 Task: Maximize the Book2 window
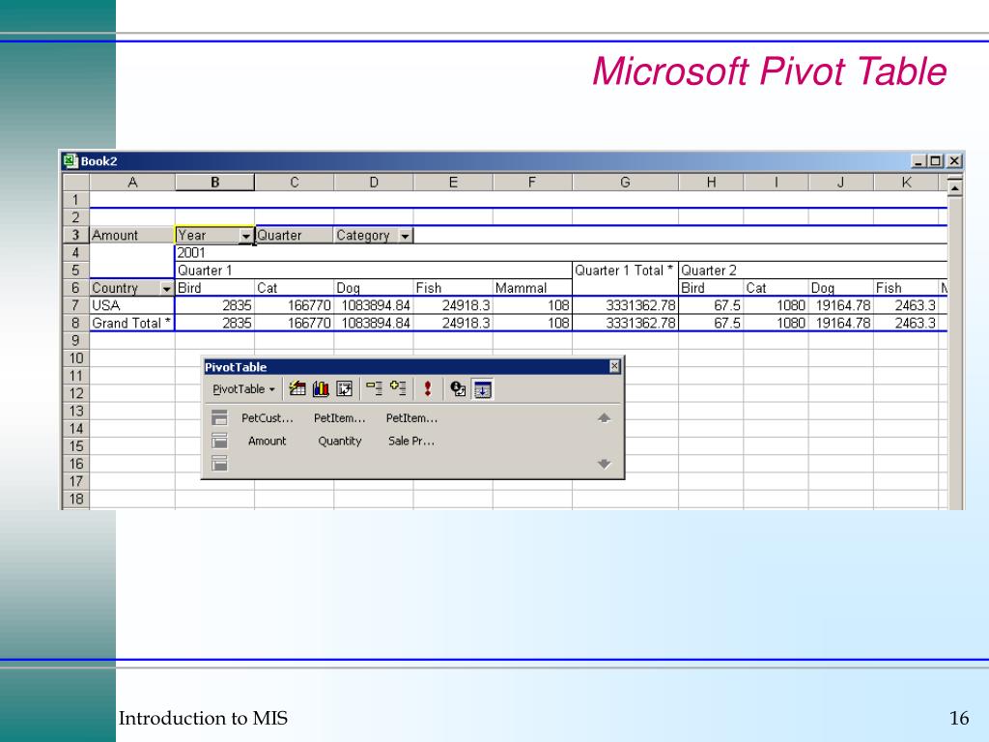click(935, 161)
